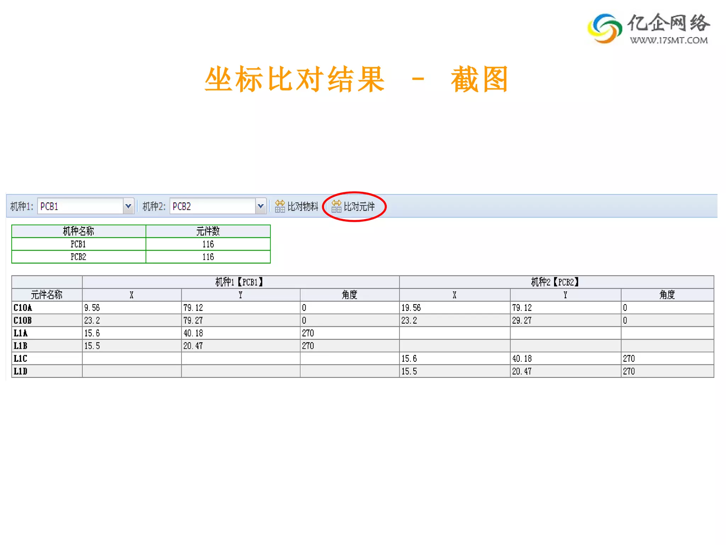This screenshot has height=545, width=726.
Task: Click the 比对元件 button label
Action: pos(359,207)
